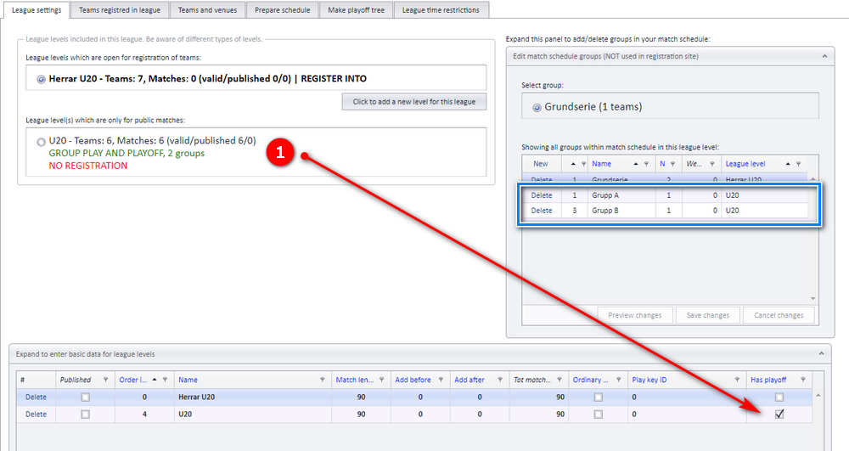Image resolution: width=849 pixels, height=451 pixels.
Task: Open the Make playoff tree tab
Action: 356,9
